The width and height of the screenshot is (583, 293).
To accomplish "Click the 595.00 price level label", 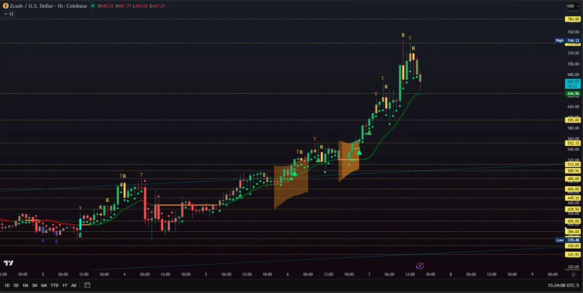I will 573,120.
